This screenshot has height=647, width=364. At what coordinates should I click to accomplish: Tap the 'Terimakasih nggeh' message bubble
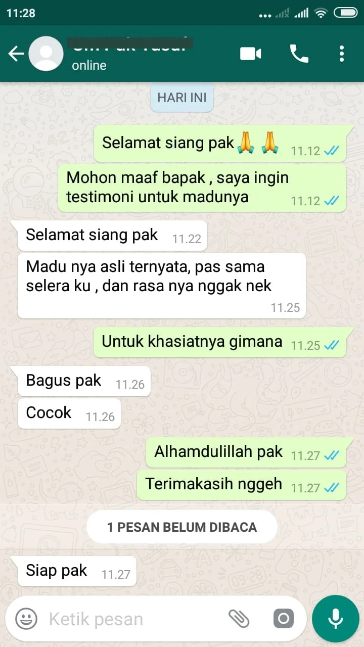[x=242, y=485]
